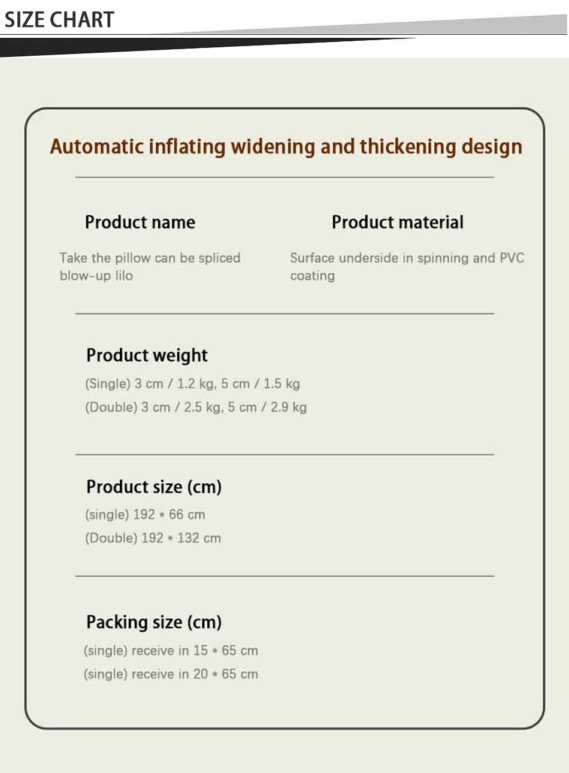Click the 'receive in 15 * 65 cm' line

coord(171,651)
